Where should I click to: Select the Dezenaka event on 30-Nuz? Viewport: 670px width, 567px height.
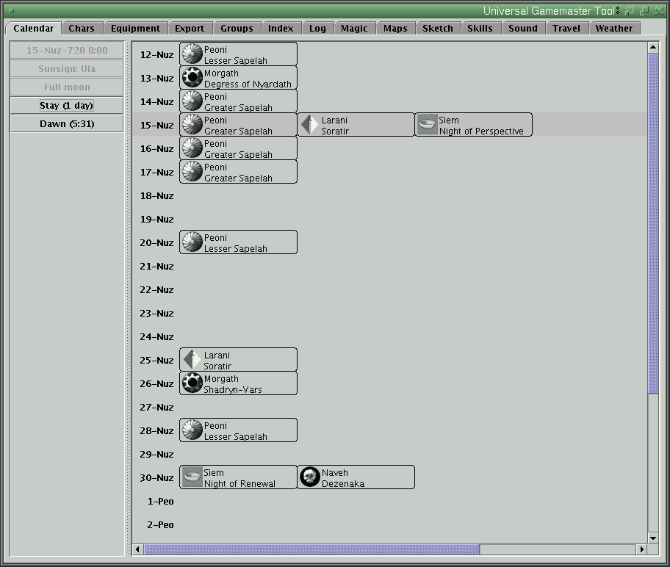tap(356, 477)
